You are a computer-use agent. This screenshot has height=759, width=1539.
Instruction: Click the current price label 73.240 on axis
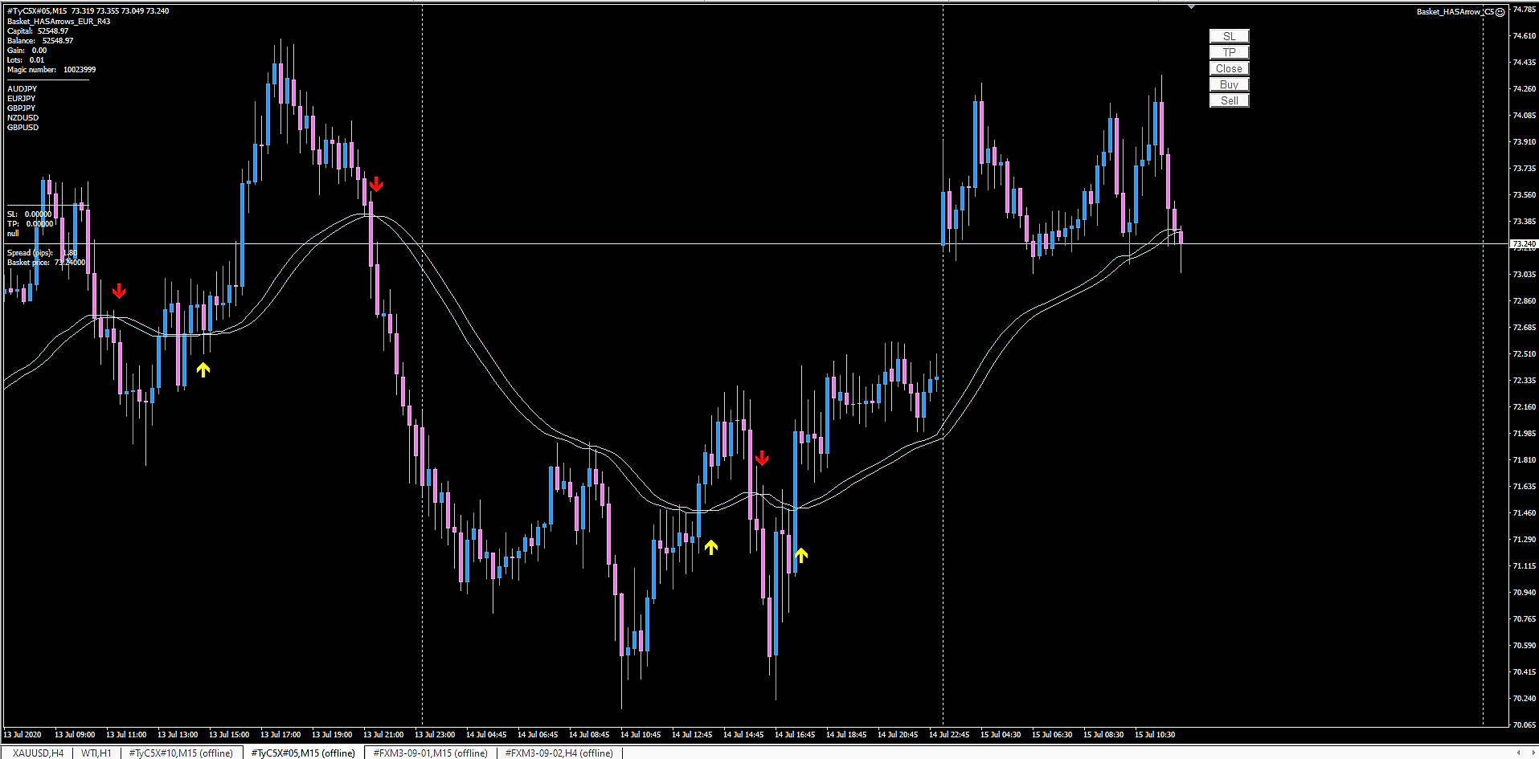tap(1524, 243)
